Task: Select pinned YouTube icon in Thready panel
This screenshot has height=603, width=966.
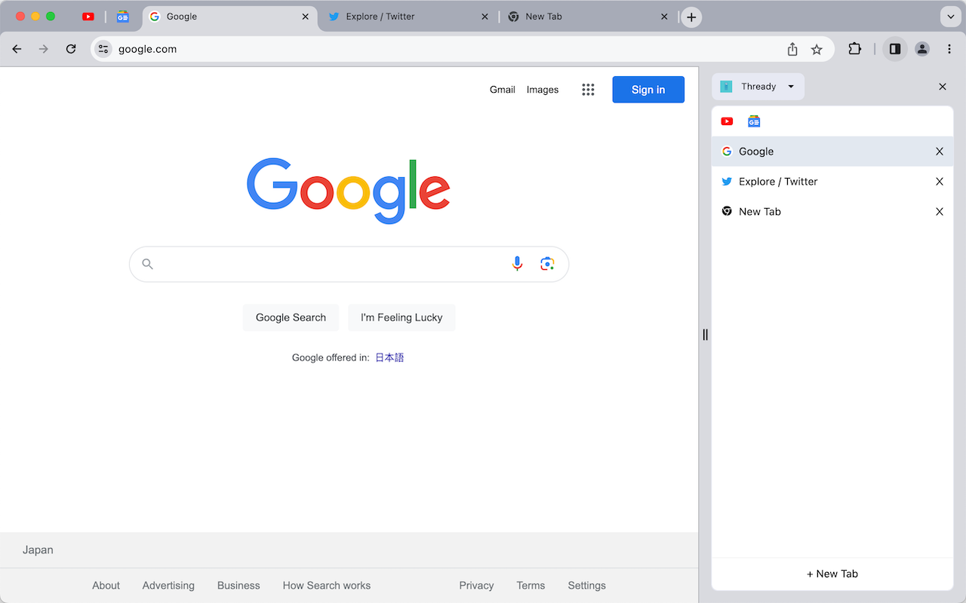Action: [728, 121]
